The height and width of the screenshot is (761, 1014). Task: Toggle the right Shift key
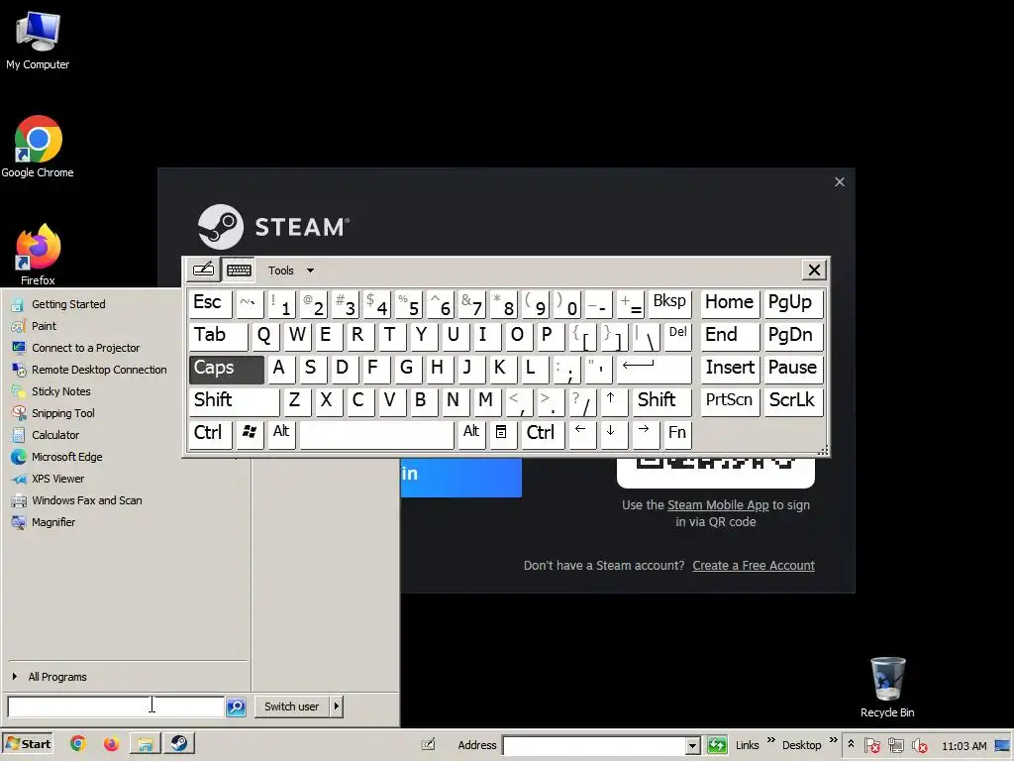662,401
